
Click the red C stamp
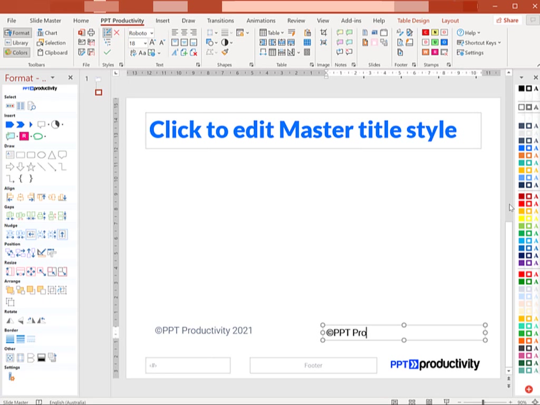(x=426, y=32)
